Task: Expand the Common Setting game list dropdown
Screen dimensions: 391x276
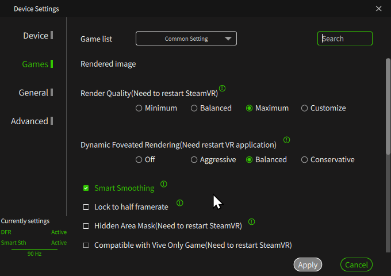Action: tap(186, 39)
